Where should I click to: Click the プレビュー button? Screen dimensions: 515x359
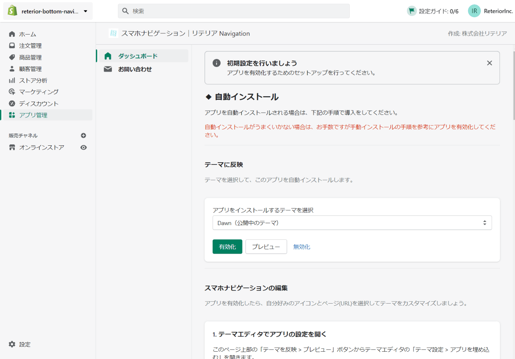click(x=266, y=247)
